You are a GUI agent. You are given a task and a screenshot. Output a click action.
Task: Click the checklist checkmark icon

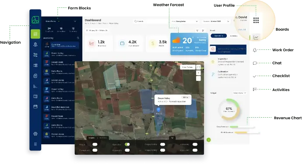click(254, 76)
